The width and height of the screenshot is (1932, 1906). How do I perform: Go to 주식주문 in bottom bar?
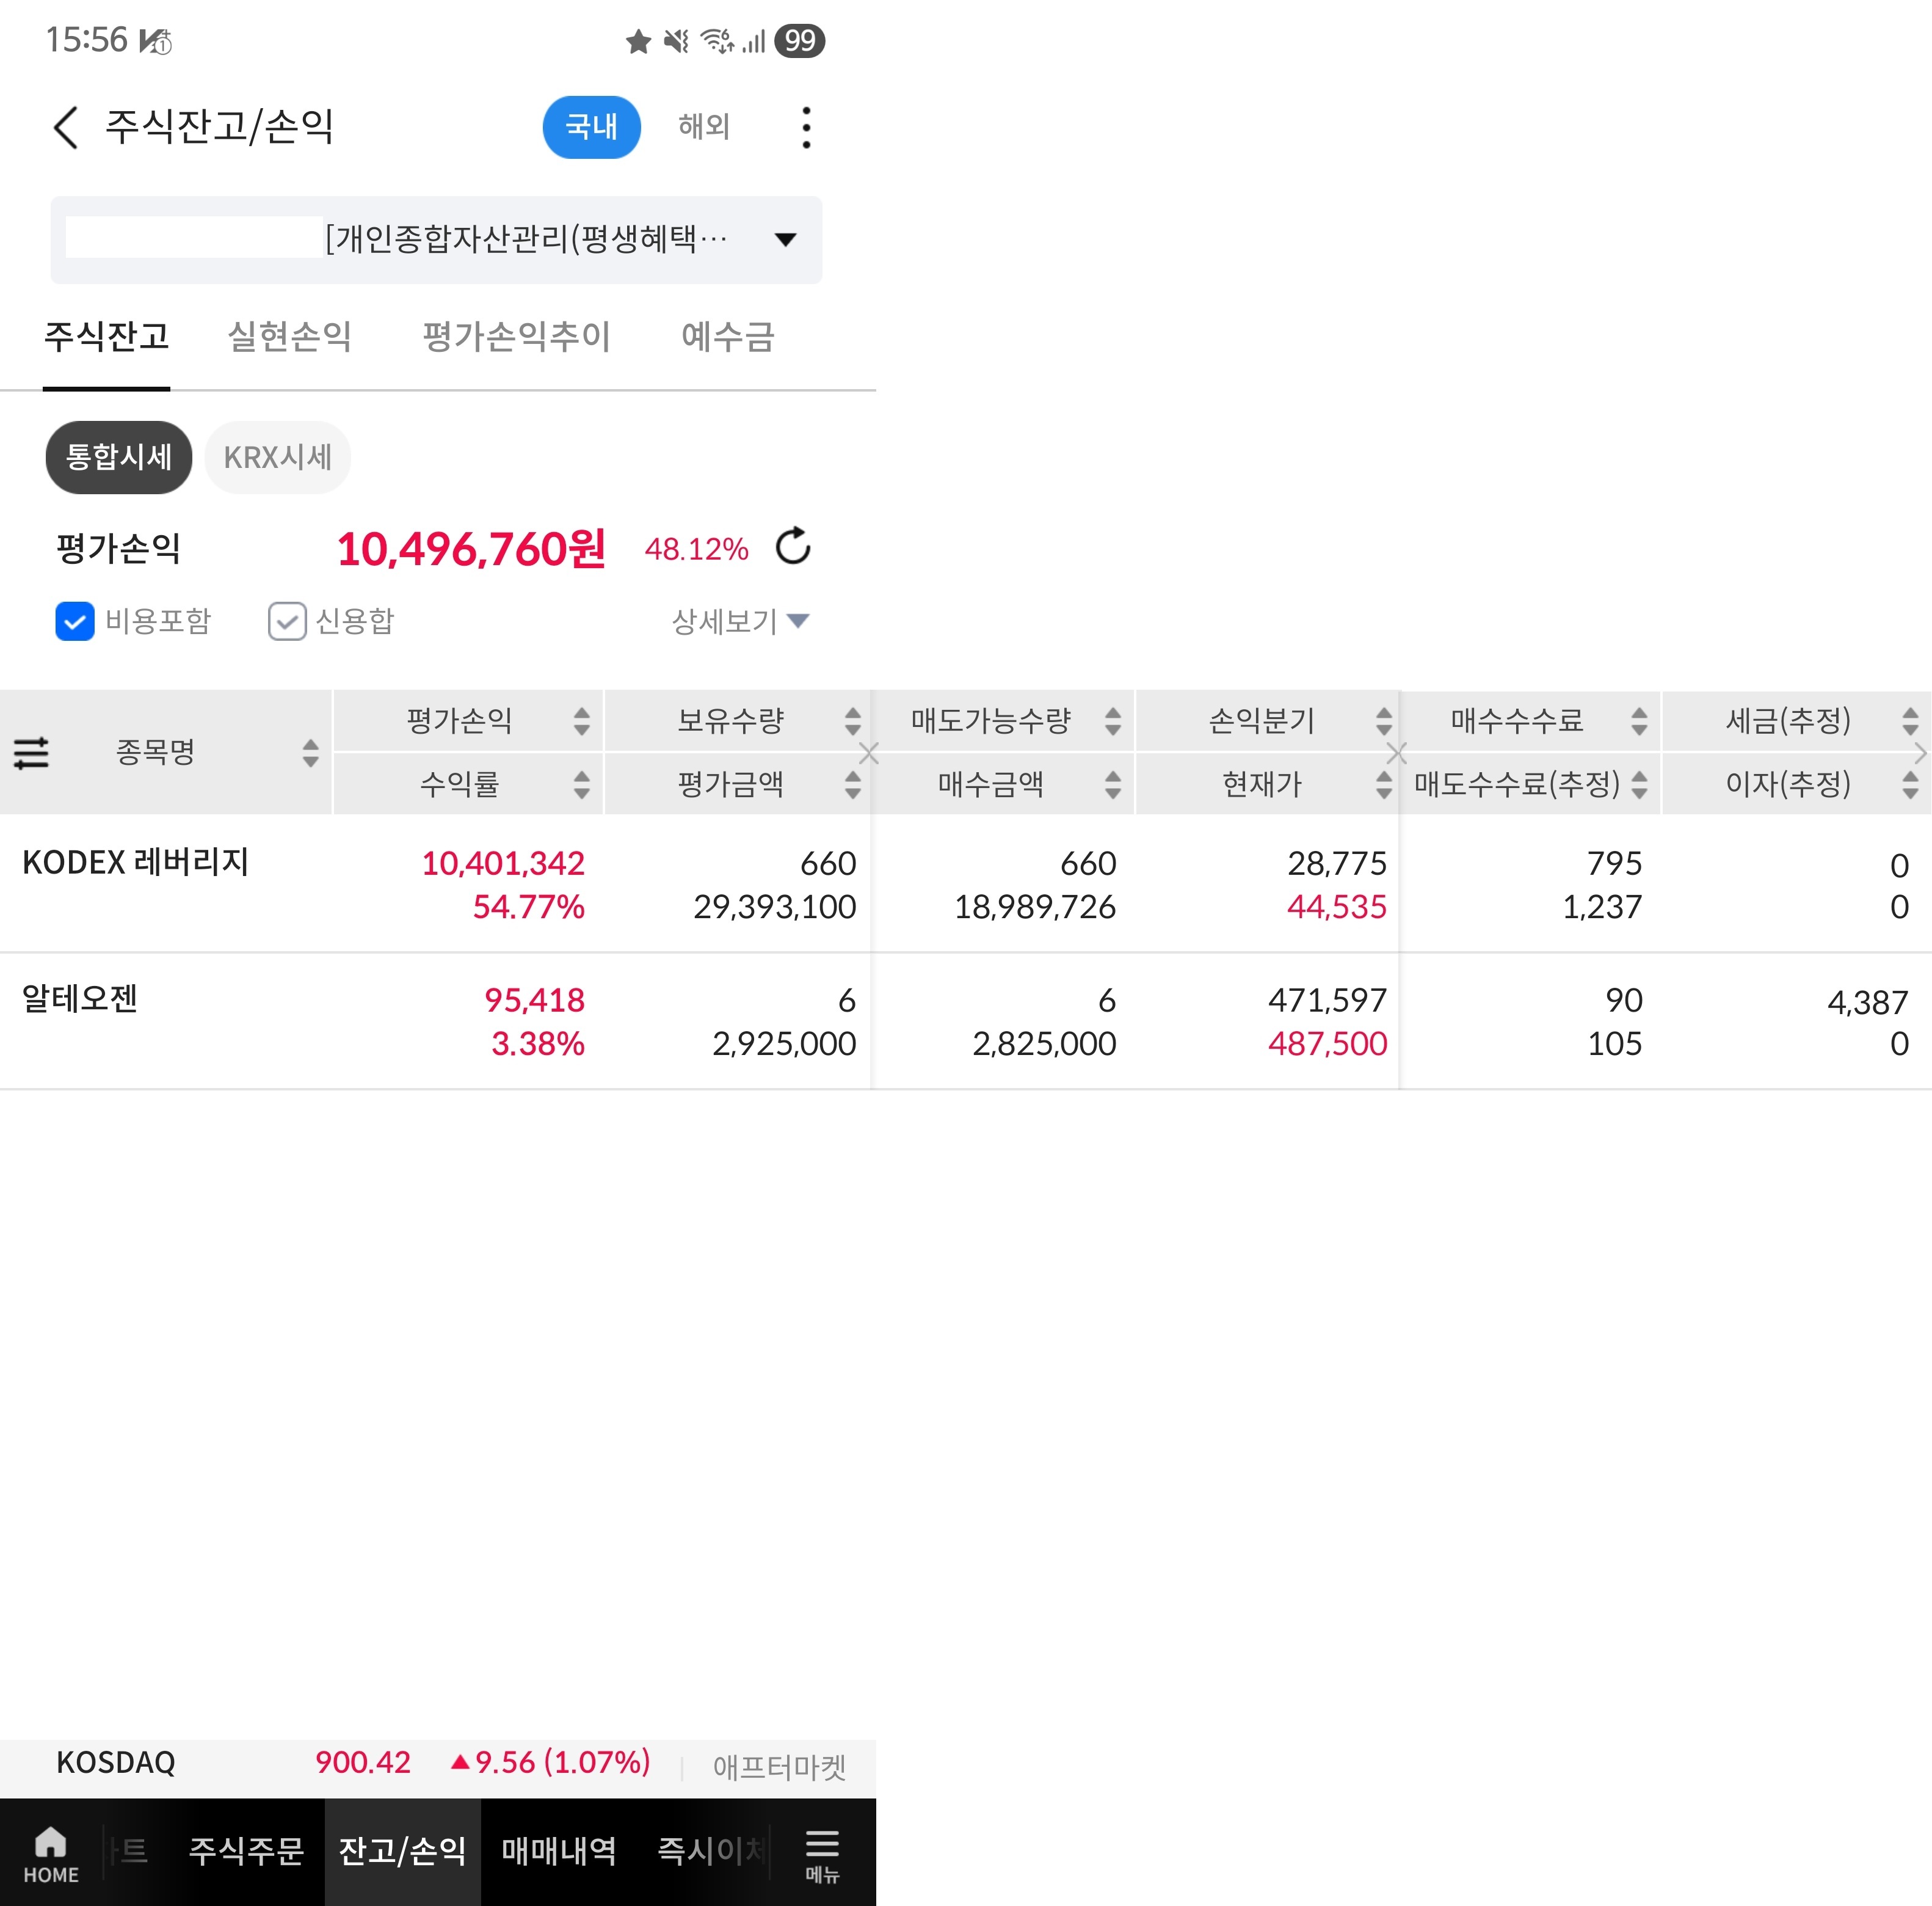coord(246,1851)
